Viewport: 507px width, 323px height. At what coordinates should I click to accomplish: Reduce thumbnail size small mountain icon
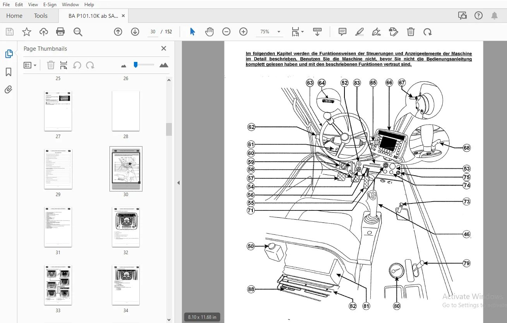(x=124, y=66)
